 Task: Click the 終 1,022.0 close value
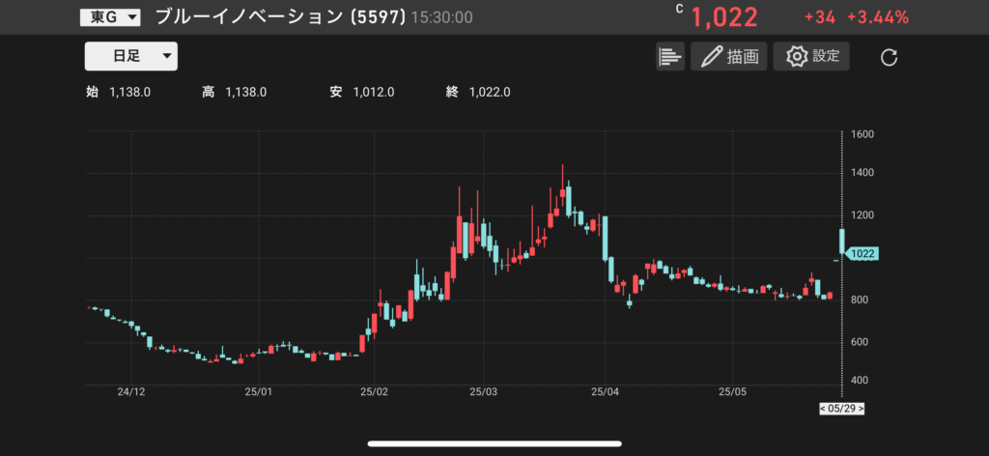478,93
